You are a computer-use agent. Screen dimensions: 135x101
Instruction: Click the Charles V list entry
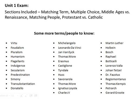click(x=64, y=93)
